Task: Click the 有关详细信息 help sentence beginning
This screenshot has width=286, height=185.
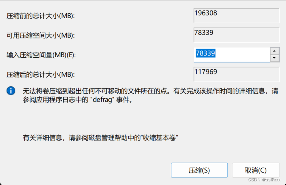Action: pyautogui.click(x=43, y=137)
